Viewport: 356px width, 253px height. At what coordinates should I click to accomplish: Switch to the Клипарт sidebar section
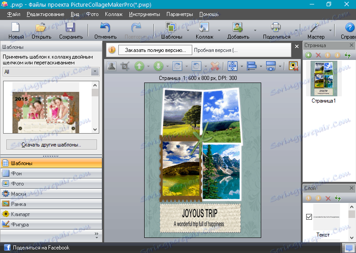(x=51, y=214)
